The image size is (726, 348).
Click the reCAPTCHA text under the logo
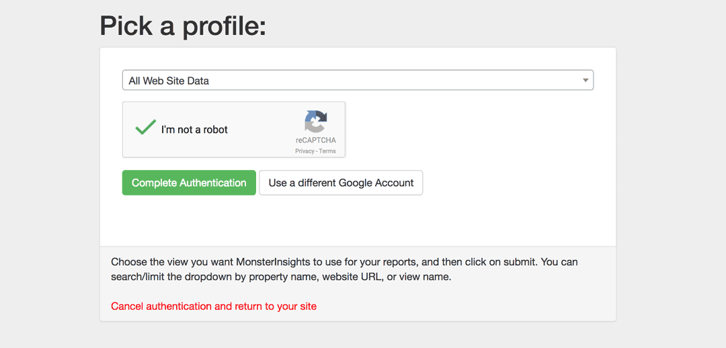tap(315, 140)
